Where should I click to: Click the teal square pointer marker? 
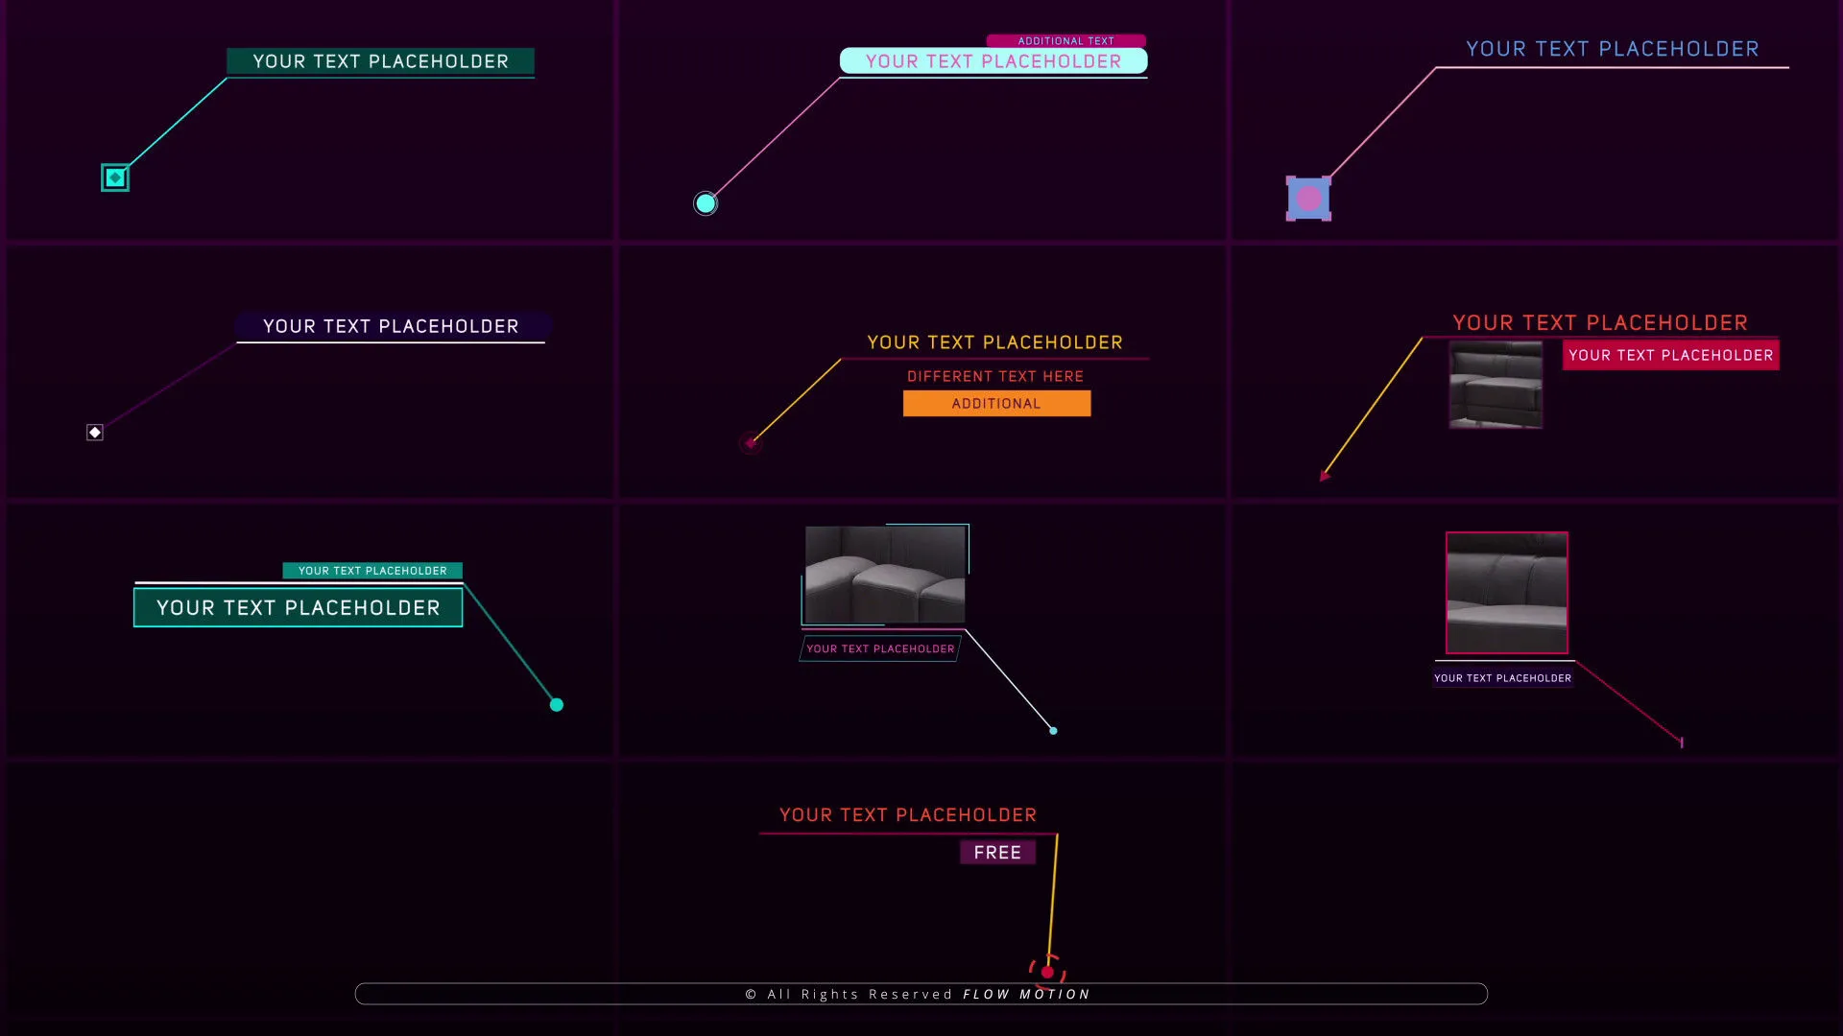[115, 177]
